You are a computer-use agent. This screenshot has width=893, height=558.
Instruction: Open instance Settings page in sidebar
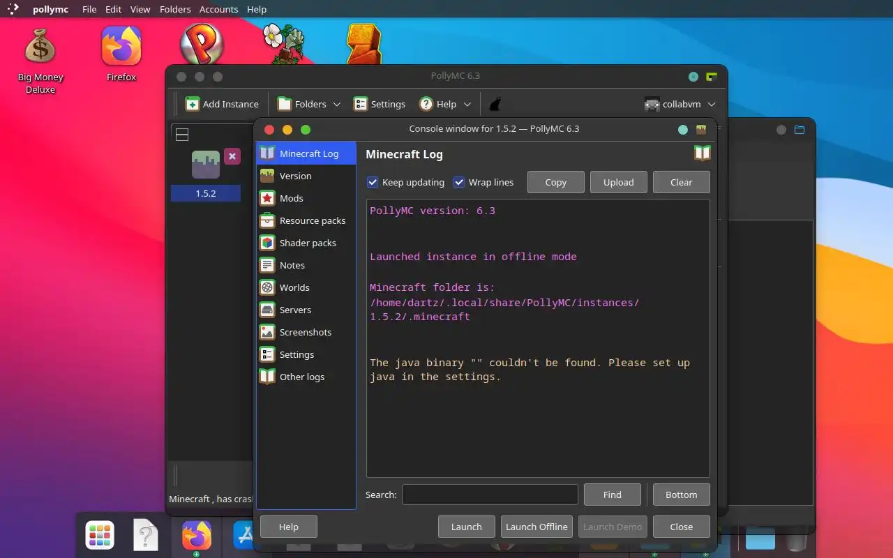click(x=306, y=354)
